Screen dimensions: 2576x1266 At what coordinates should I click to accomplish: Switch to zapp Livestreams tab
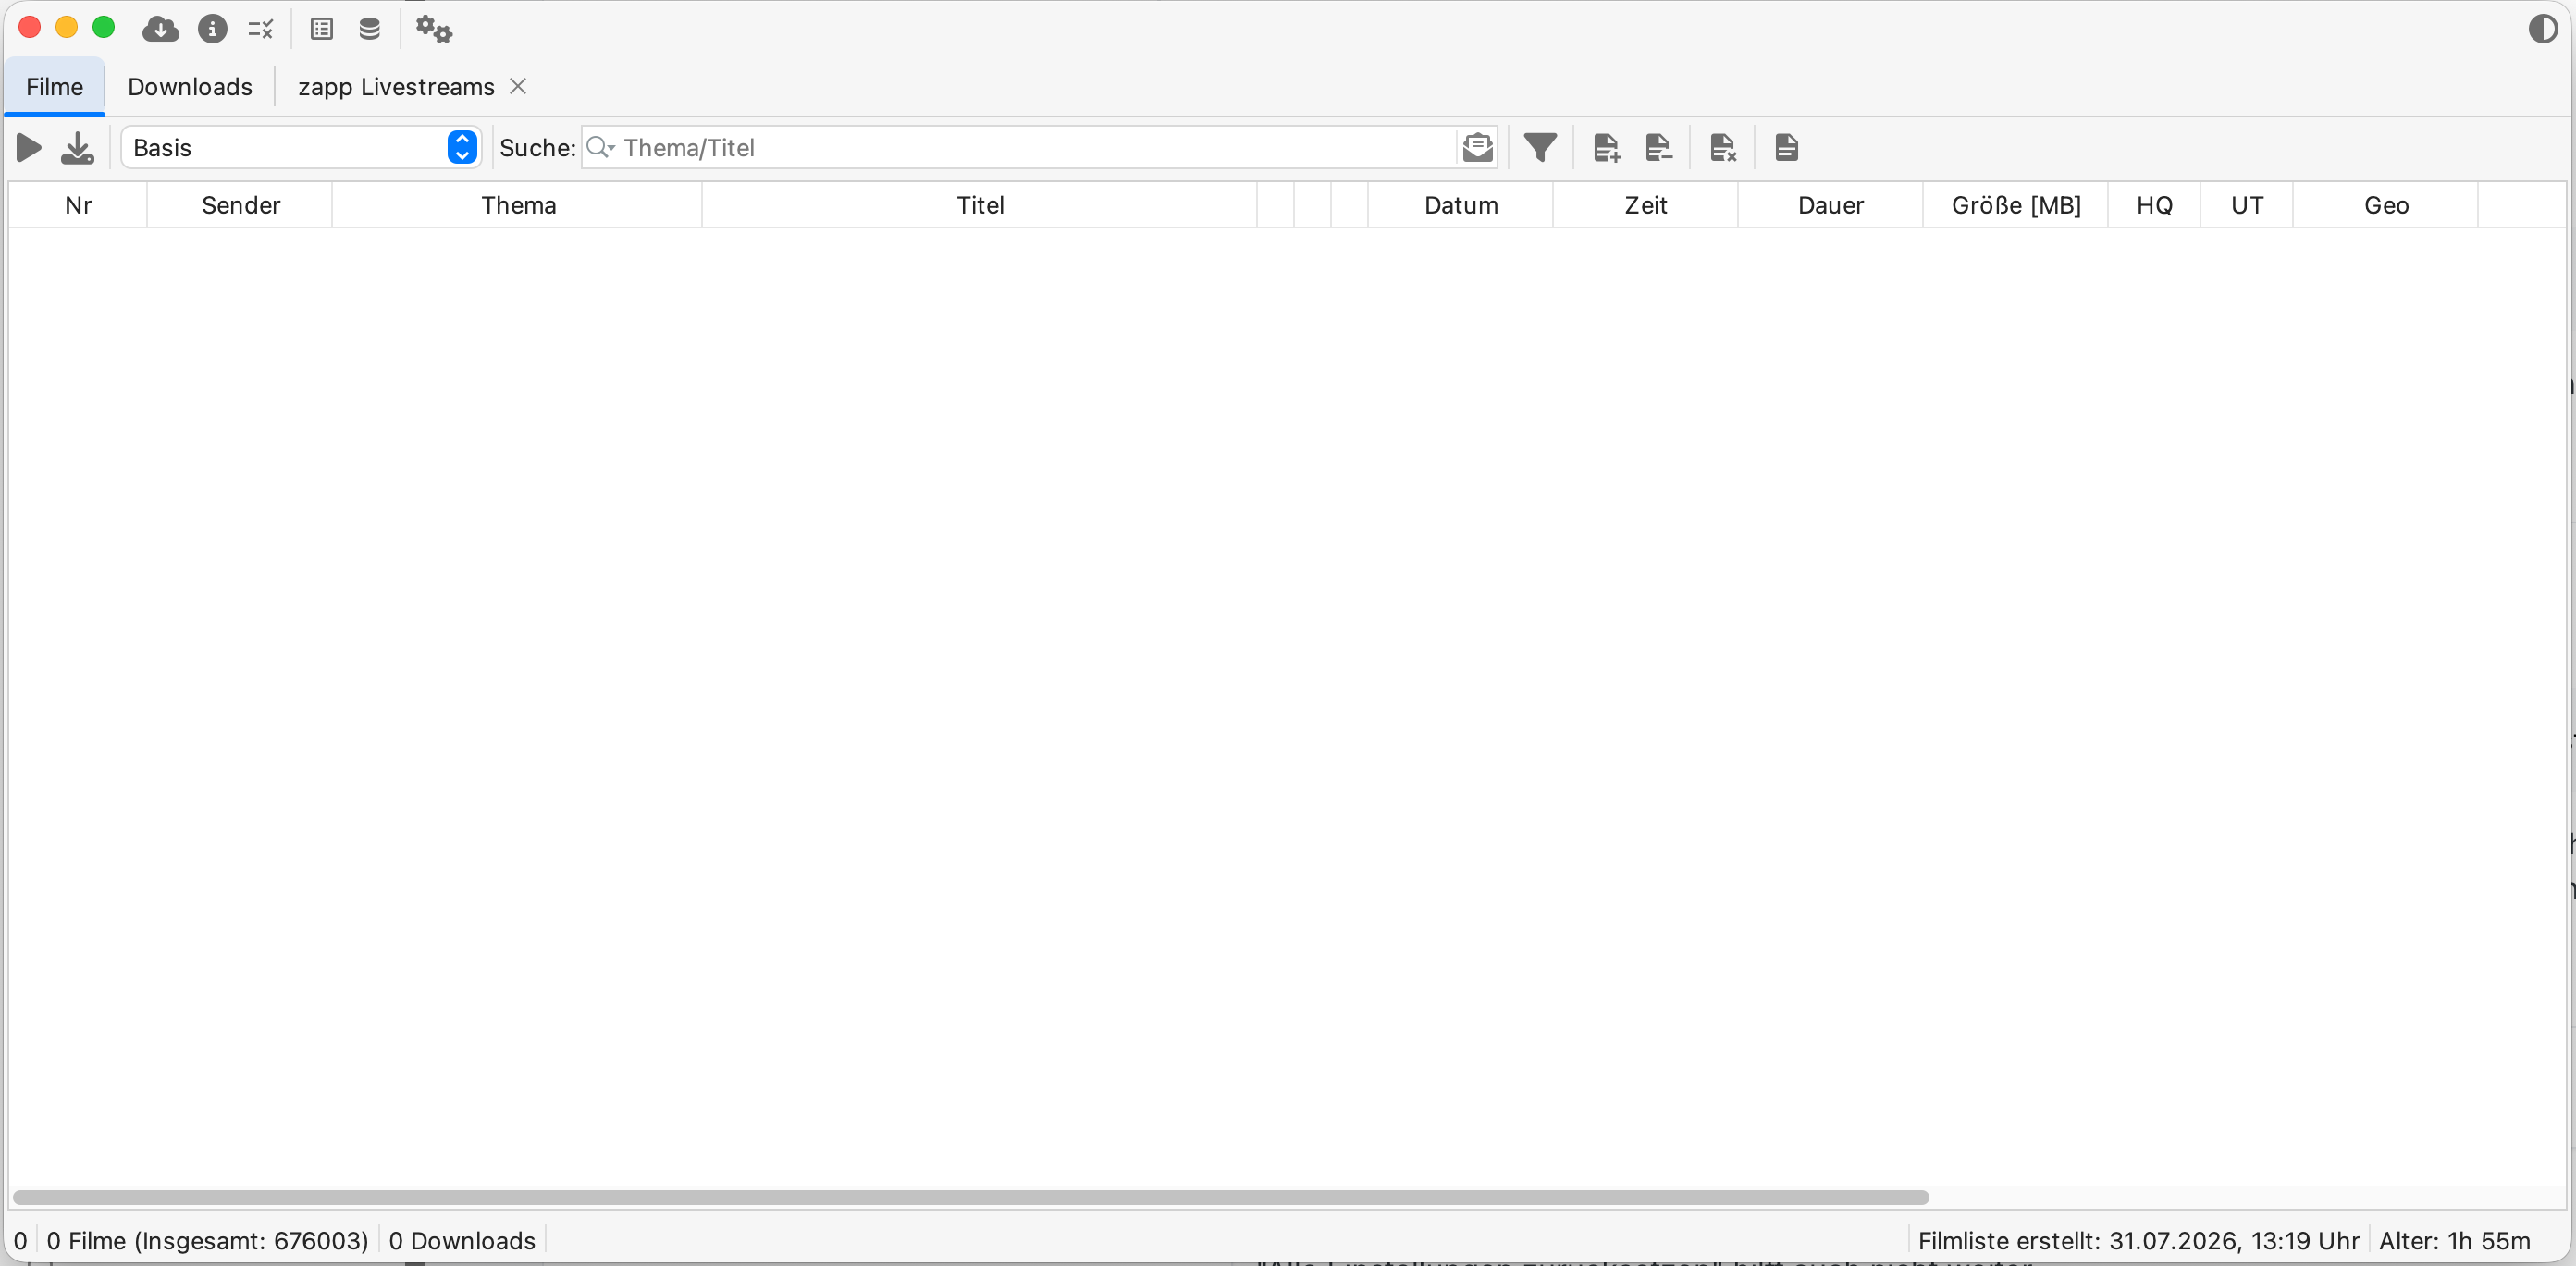(396, 87)
